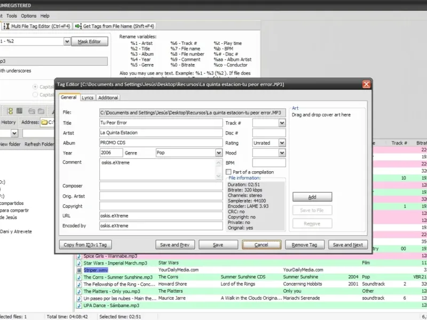This screenshot has height=320, width=427.
Task: Click music file icon beside Star Wars track
Action: click(79, 263)
